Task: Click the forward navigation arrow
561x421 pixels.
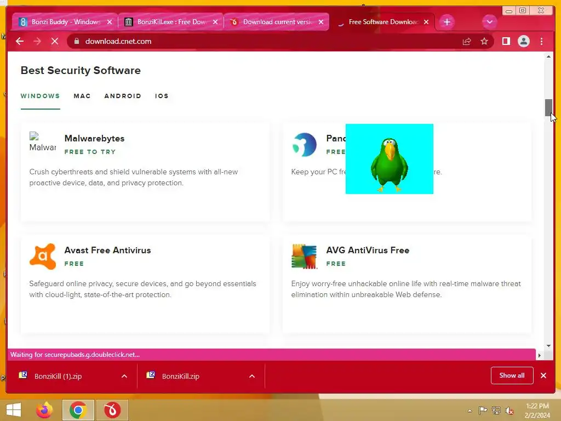Action: coord(37,41)
